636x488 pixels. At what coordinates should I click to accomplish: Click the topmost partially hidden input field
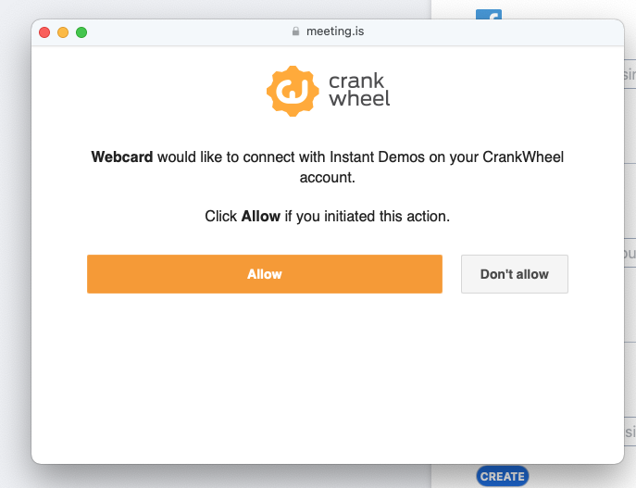click(x=630, y=73)
